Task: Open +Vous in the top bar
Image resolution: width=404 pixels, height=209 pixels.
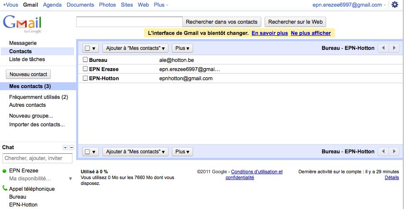Action: [x=10, y=5]
